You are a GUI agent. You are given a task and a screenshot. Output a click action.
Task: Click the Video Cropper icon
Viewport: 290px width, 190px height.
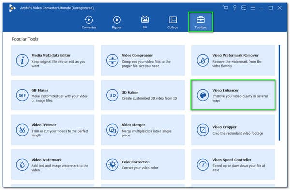click(203, 130)
